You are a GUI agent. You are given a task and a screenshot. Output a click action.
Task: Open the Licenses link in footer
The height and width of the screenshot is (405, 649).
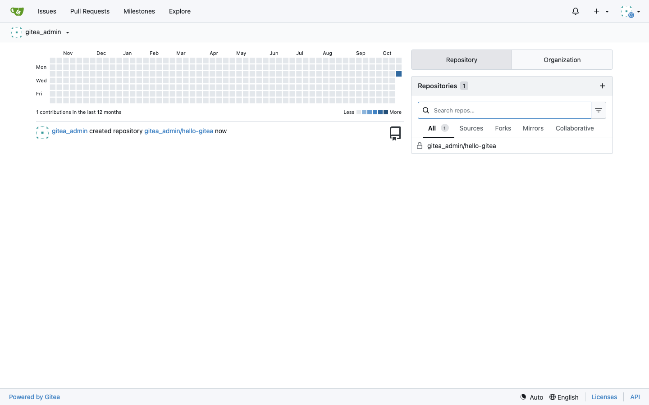click(x=604, y=397)
